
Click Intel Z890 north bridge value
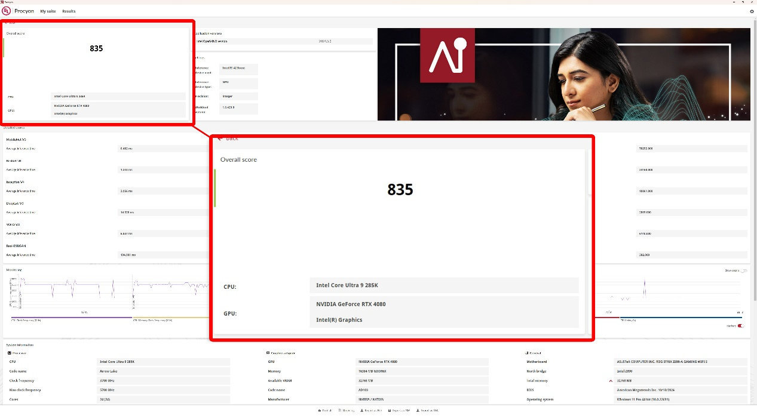(x=681, y=371)
